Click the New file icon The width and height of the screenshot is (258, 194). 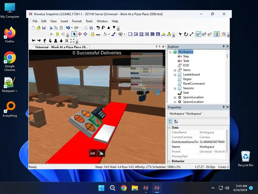point(34,28)
